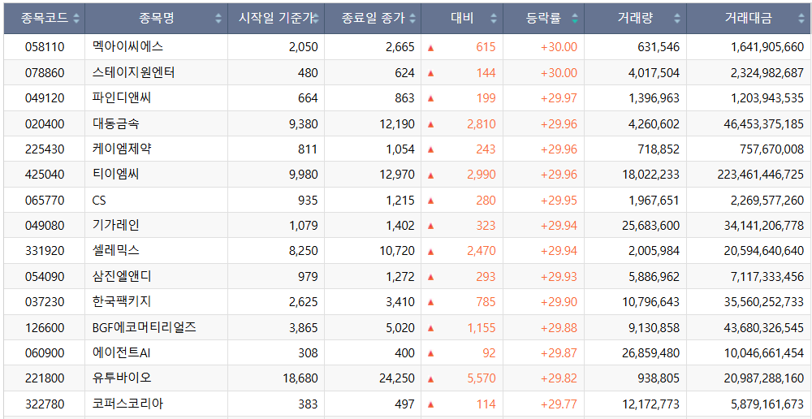Viewport: 812px width, 419px height.
Task: Select stock name 스테이지원엔터
Action: [x=134, y=72]
